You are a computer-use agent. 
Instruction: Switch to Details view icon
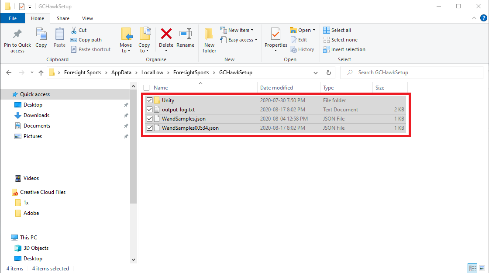click(x=472, y=268)
